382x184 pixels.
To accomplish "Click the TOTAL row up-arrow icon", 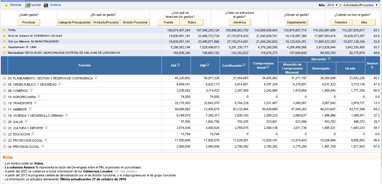I will click(x=4, y=30).
